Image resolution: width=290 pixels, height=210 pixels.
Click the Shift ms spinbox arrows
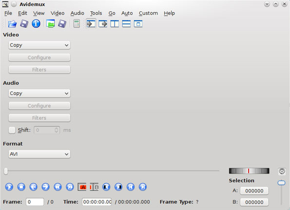click(x=57, y=130)
